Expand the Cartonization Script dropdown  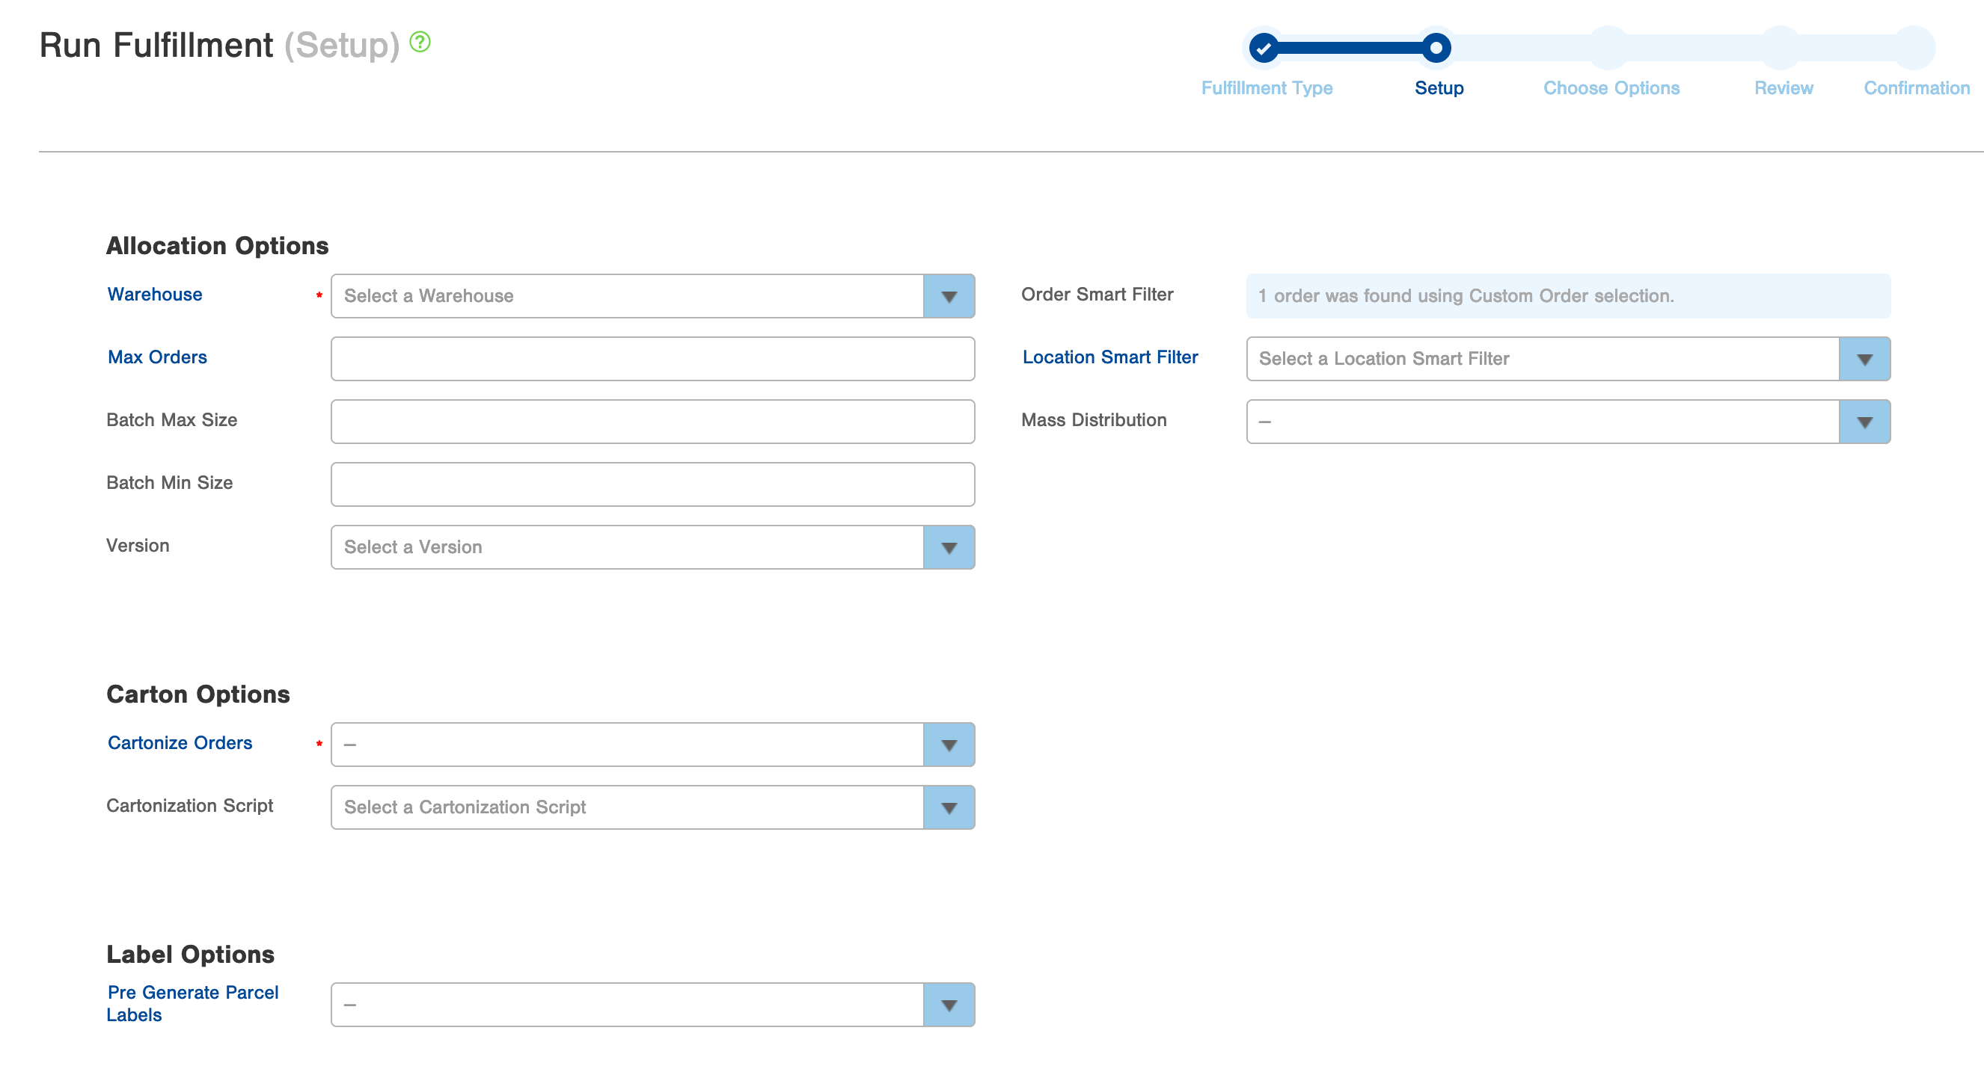click(948, 807)
